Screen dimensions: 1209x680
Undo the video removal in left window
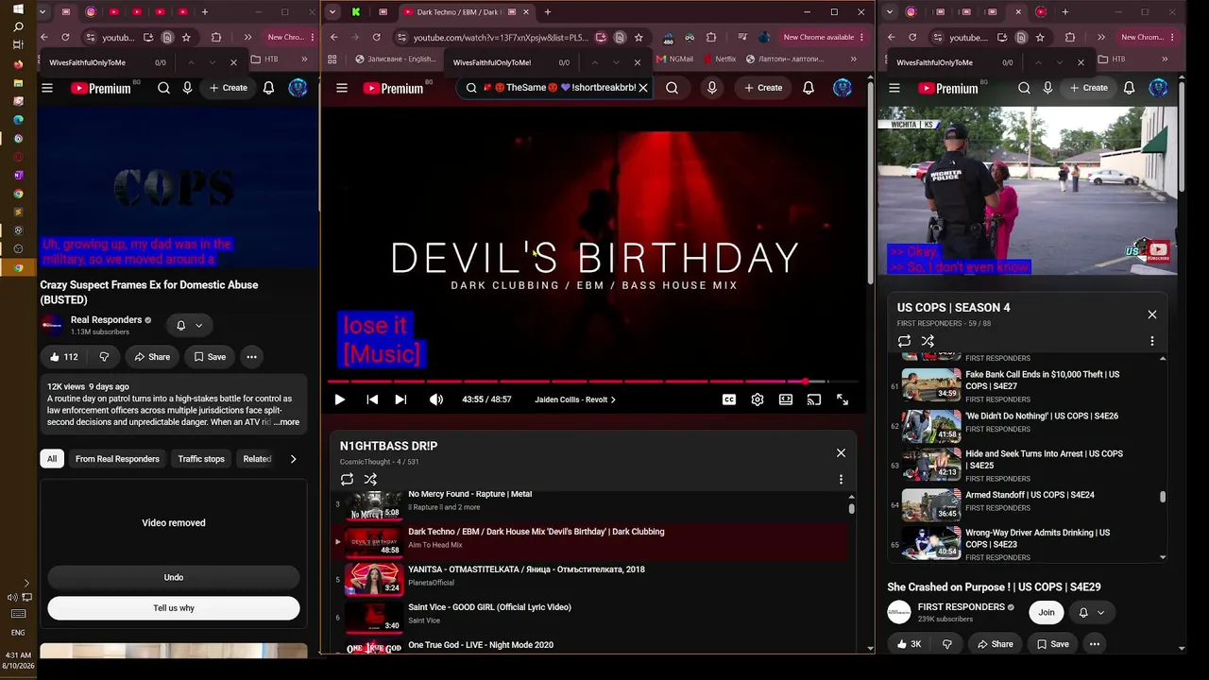[174, 577]
